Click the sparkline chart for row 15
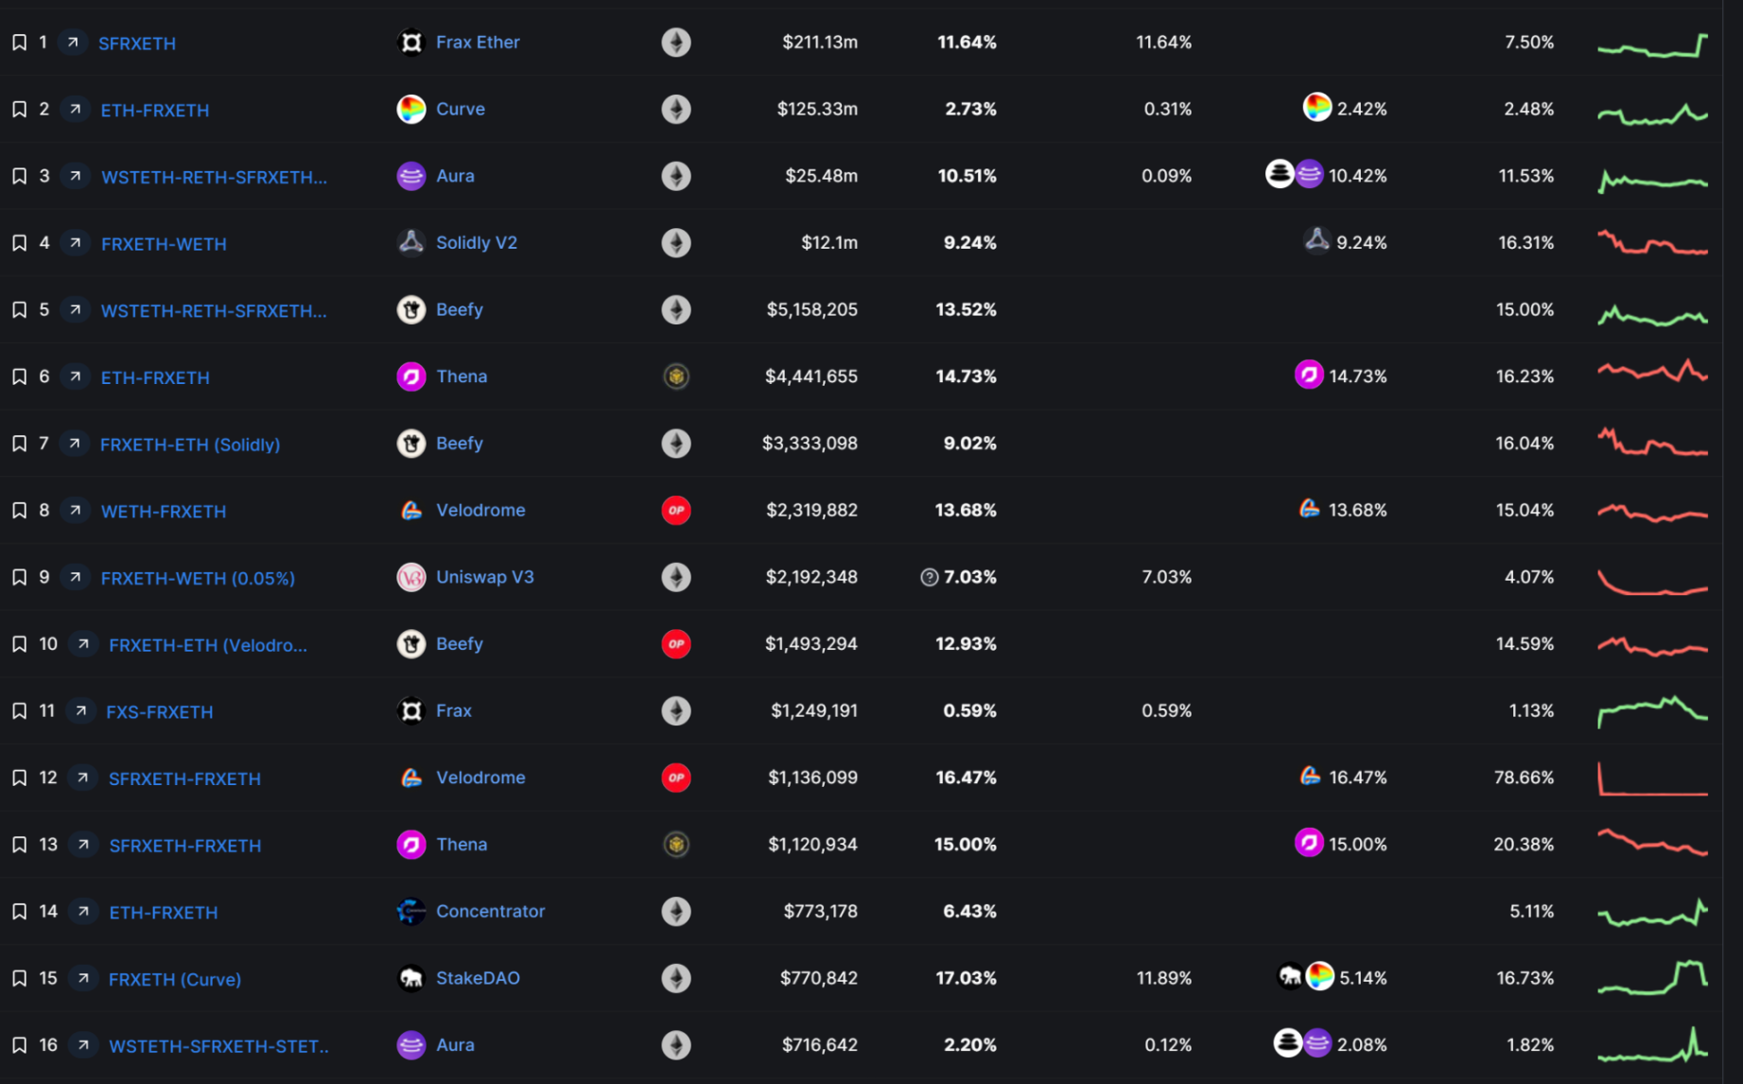 tap(1652, 978)
